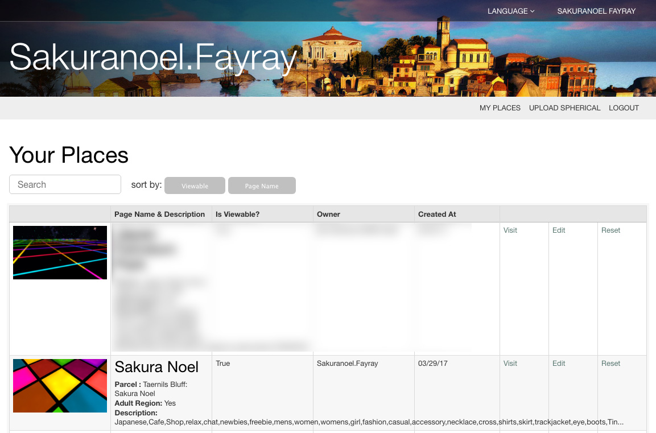Click the Sakuranoel.Fayray site banner title
Viewport: 656px width, 433px height.
click(x=152, y=57)
